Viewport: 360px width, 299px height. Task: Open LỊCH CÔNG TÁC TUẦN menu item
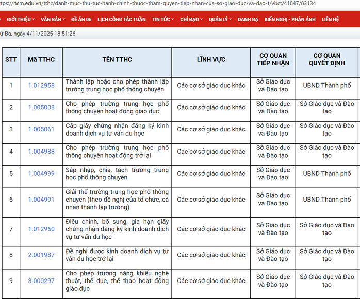tap(121, 19)
